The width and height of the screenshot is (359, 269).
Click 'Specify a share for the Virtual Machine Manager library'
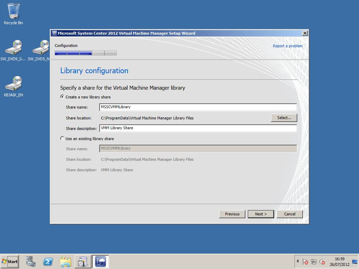pyautogui.click(x=122, y=88)
